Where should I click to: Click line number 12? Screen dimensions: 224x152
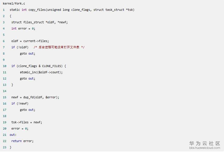click(x=4, y=78)
